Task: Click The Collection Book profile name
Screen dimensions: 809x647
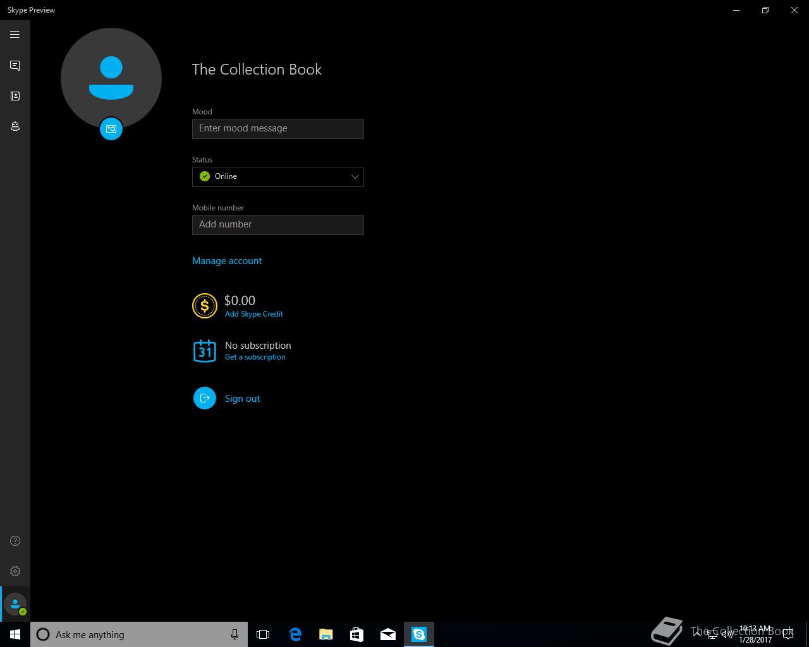Action: (257, 70)
